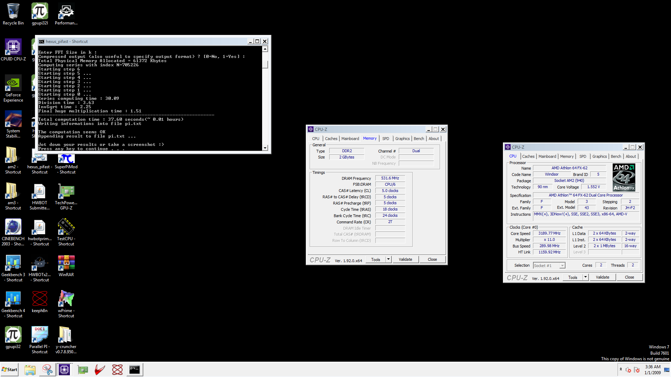Expand the Socket #1 selection dropdown
The height and width of the screenshot is (377, 671).
point(562,266)
